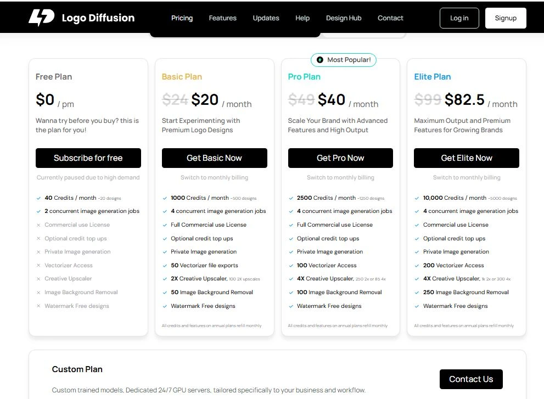Go to the Features page
The width and height of the screenshot is (544, 399).
pos(222,18)
